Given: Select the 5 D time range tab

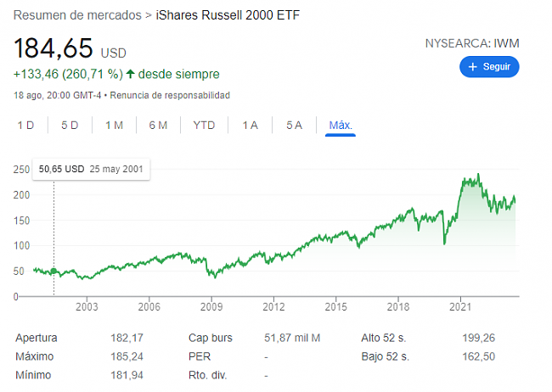Looking at the screenshot, I should 70,126.
